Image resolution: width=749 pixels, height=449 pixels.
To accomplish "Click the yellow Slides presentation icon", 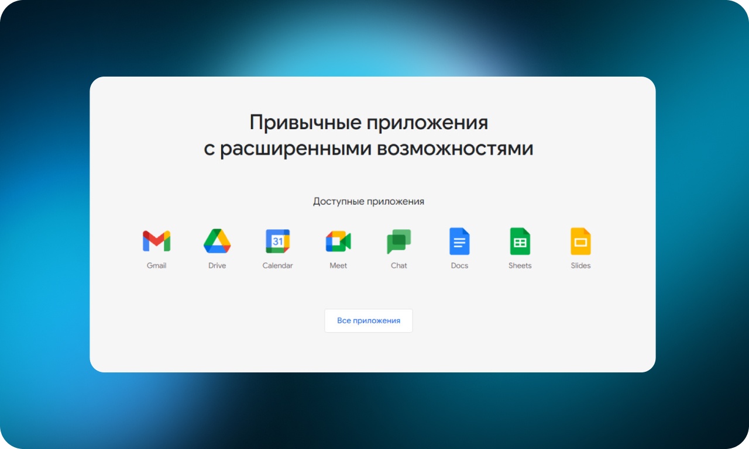I will [x=580, y=240].
